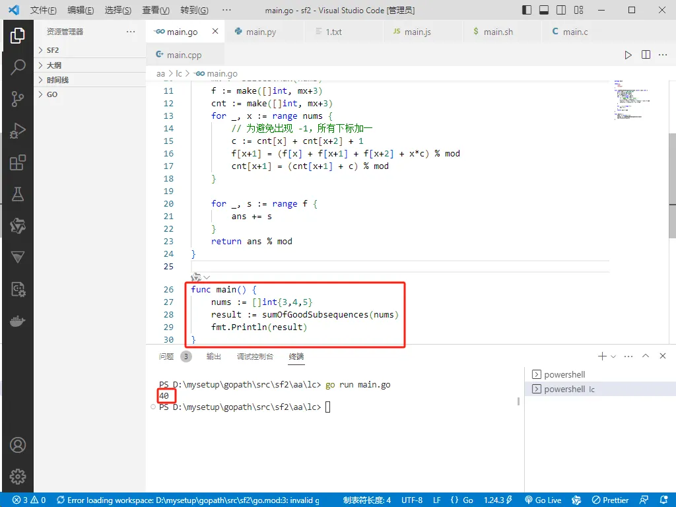Click the main.go breadcrumb segment

216,74
